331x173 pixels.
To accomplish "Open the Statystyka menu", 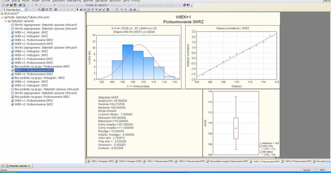I will 58,1.
